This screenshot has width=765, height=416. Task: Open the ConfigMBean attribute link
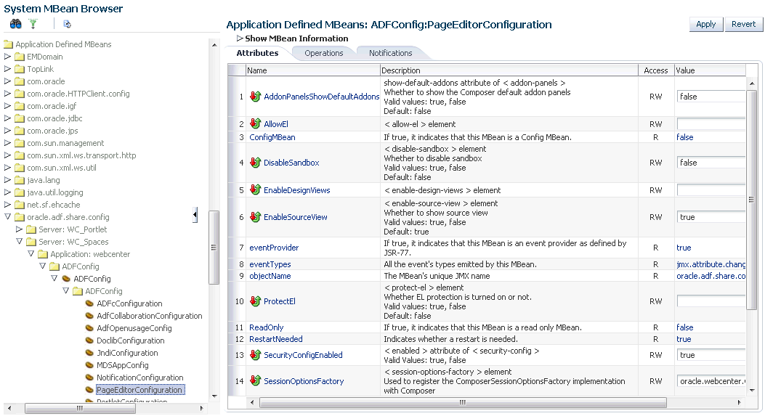pos(272,137)
